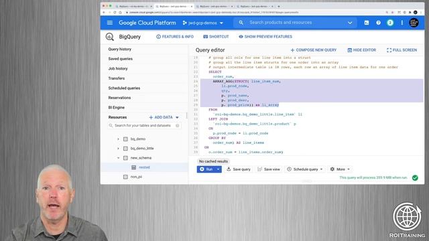This screenshot has height=241, width=429.
Task: Click SHOW PREVIEW FEATURES
Action: pyautogui.click(x=265, y=37)
